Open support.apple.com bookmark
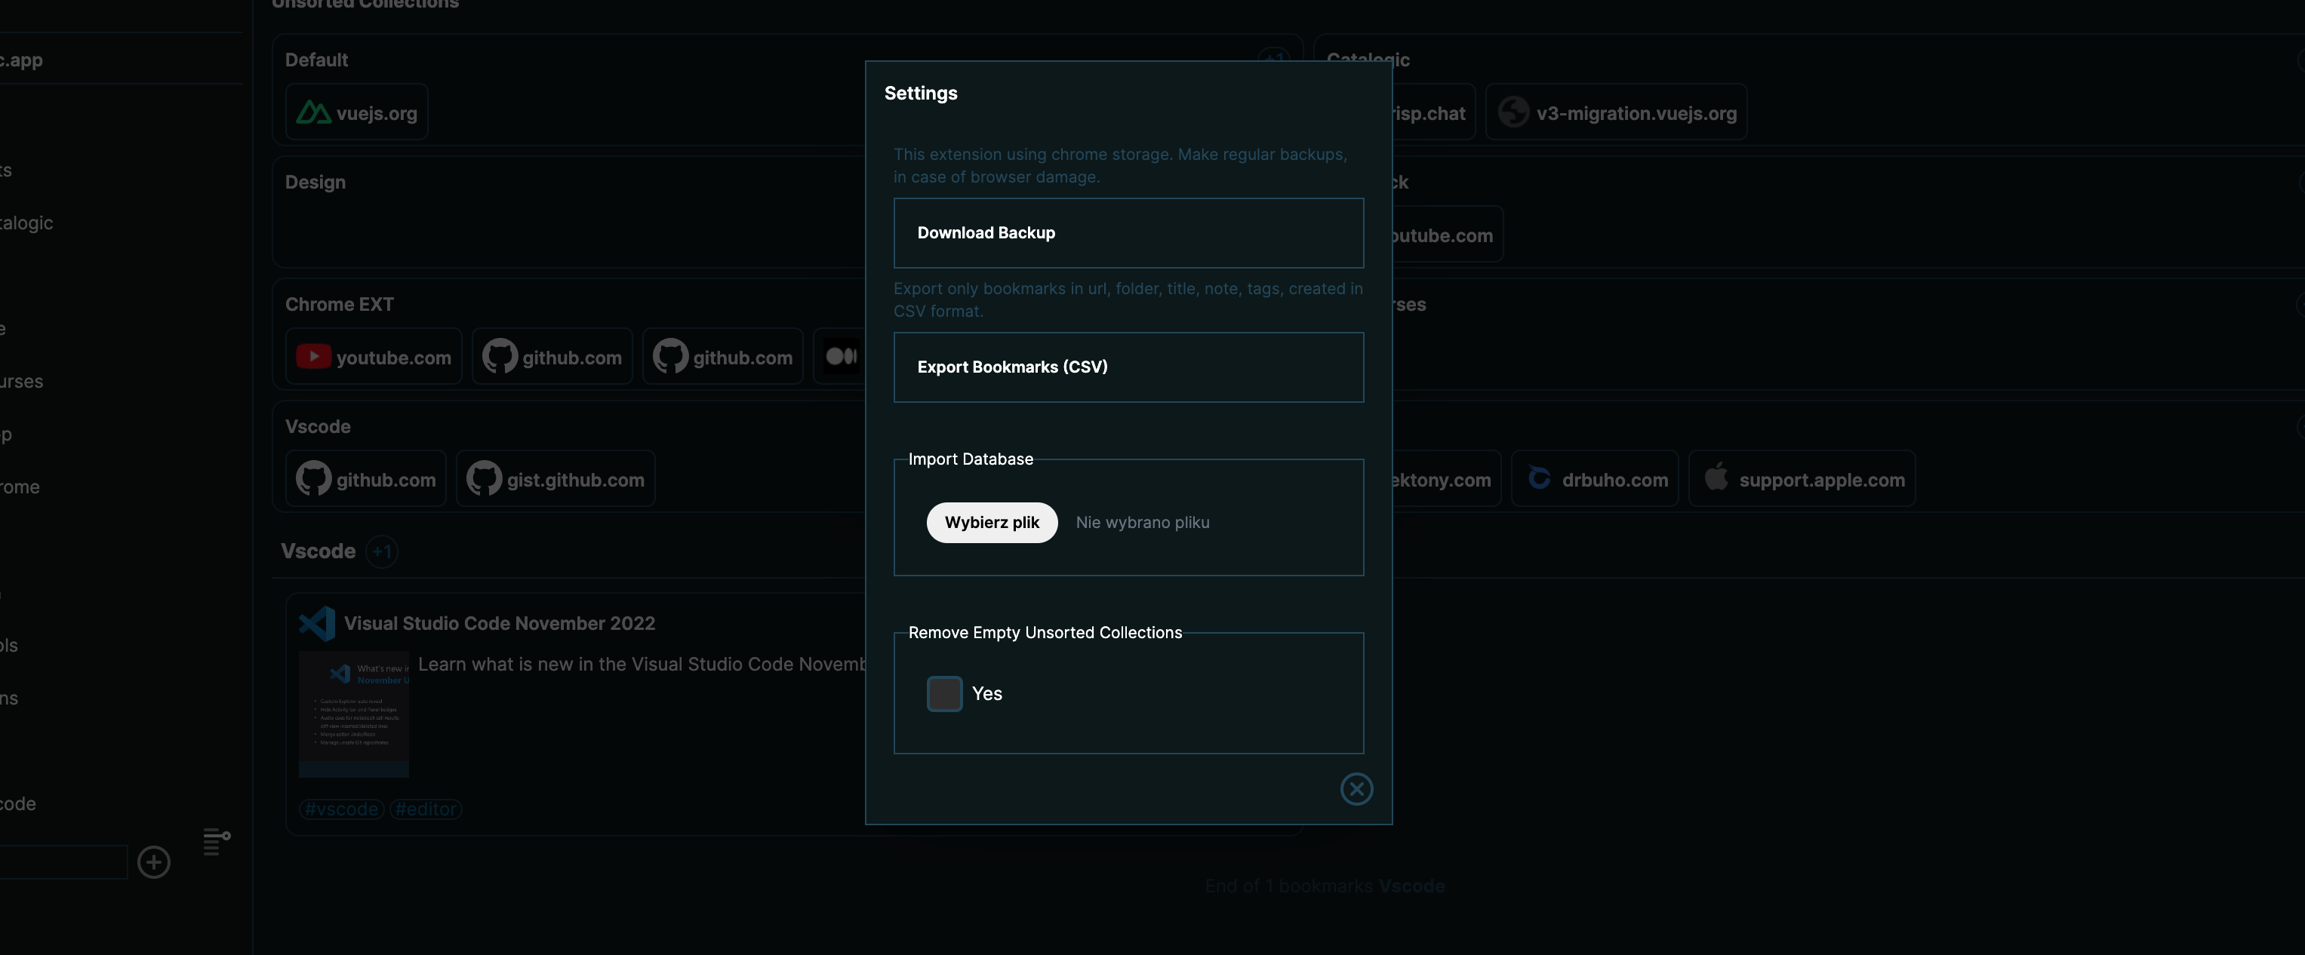Viewport: 2305px width, 955px height. coord(1802,479)
